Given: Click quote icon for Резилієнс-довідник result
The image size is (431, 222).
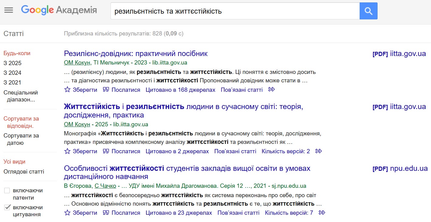Looking at the screenshot, I should (106, 90).
